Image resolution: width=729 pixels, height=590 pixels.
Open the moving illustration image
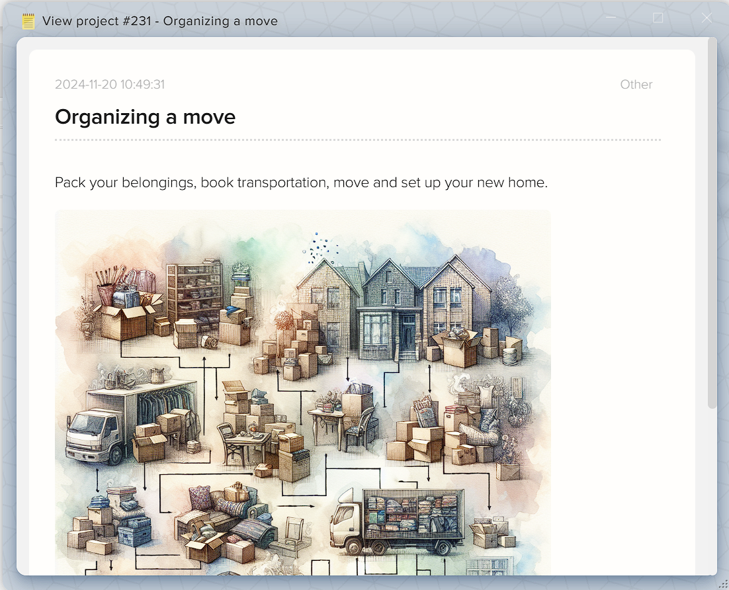303,392
